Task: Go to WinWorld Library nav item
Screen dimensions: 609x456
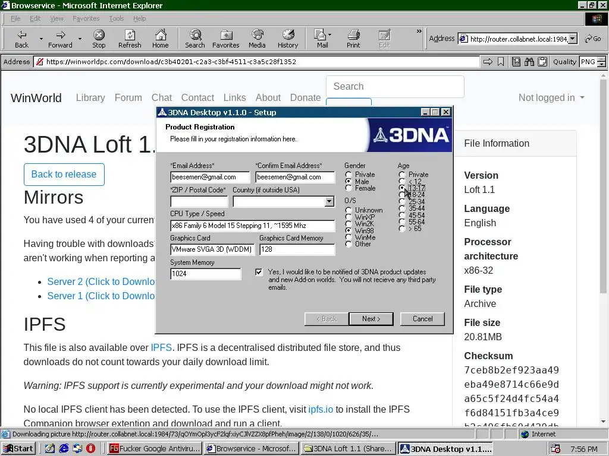Action: point(90,98)
